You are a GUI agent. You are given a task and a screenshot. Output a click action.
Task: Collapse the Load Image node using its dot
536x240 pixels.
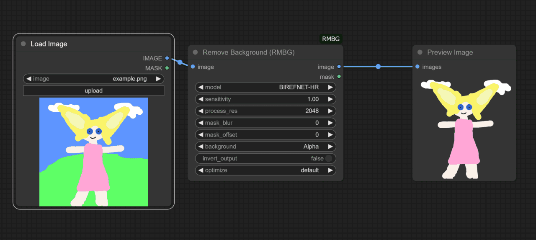[x=23, y=44]
